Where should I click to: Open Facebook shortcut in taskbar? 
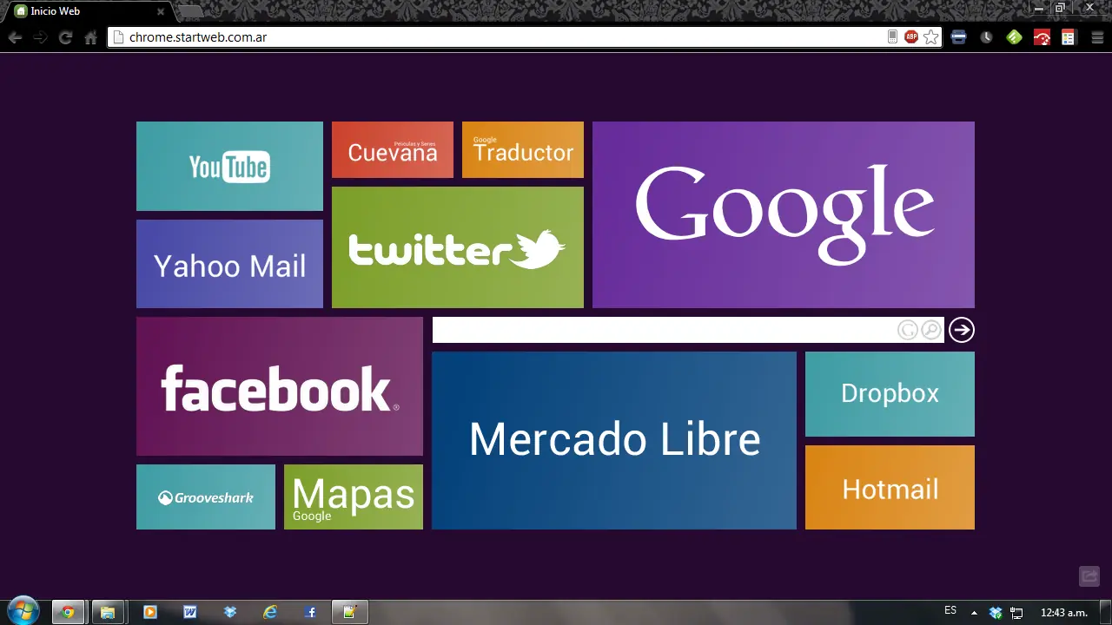pyautogui.click(x=311, y=612)
